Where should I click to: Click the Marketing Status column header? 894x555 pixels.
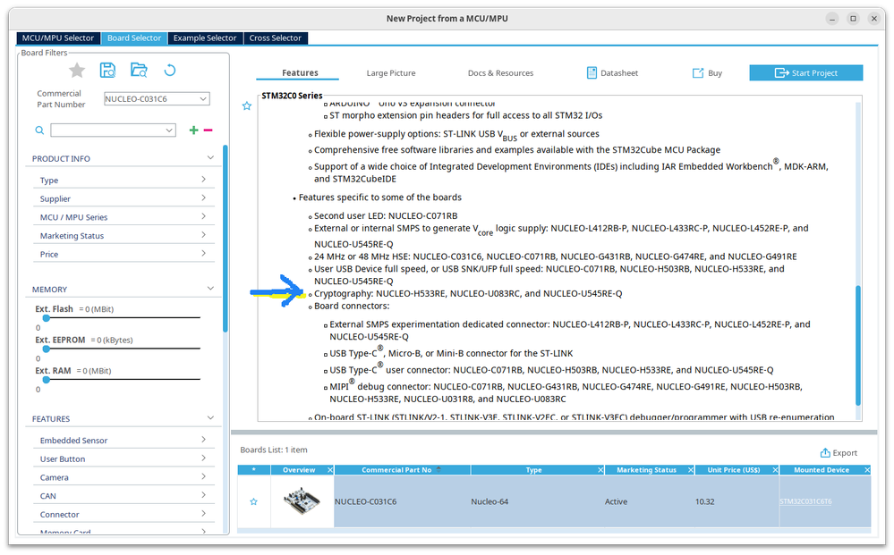tap(650, 469)
